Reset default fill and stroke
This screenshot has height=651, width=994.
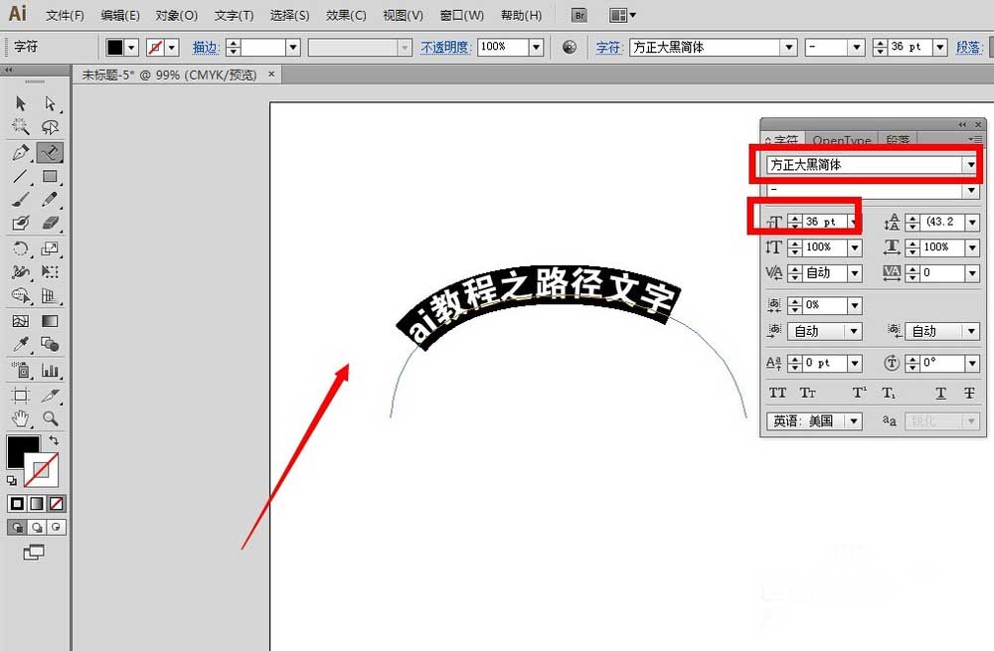point(11,480)
